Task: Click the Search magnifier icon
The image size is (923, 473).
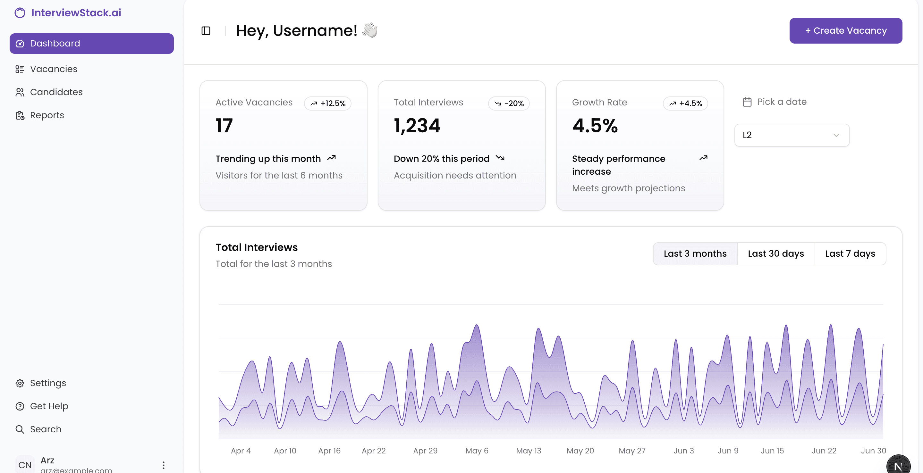Action: (x=20, y=429)
